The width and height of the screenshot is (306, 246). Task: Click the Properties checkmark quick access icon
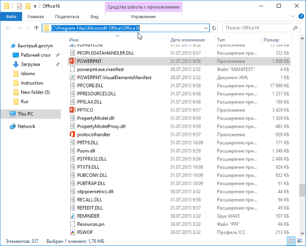tap(19, 6)
